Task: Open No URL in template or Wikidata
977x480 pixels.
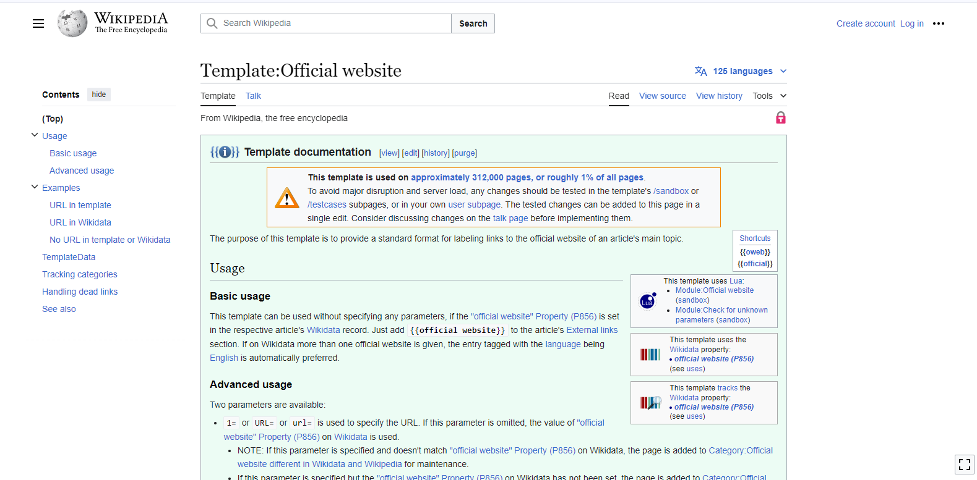Action: [110, 240]
